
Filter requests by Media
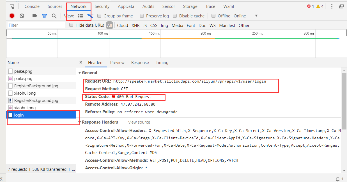point(177,25)
